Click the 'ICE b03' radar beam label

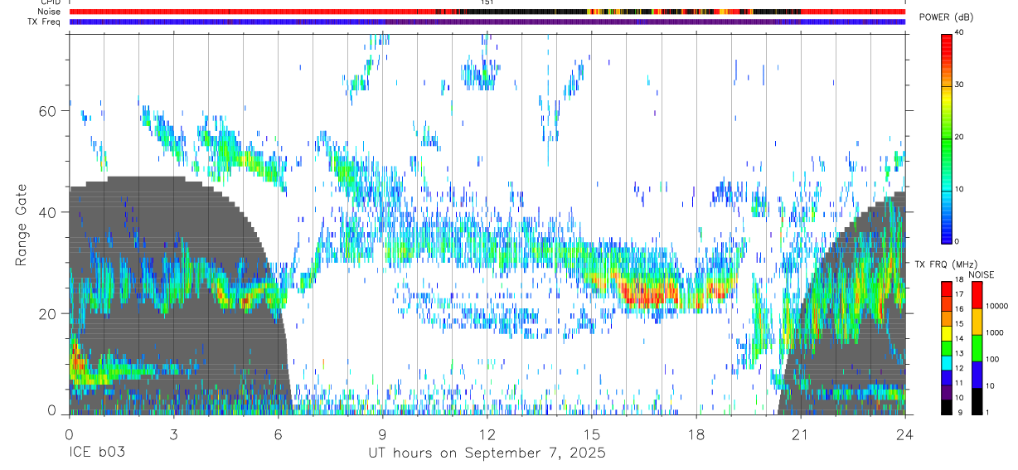coord(98,453)
